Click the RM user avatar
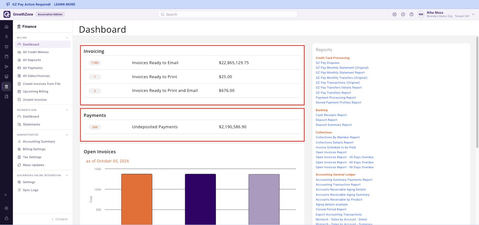Screen dimensions: 479x225 coord(421,14)
